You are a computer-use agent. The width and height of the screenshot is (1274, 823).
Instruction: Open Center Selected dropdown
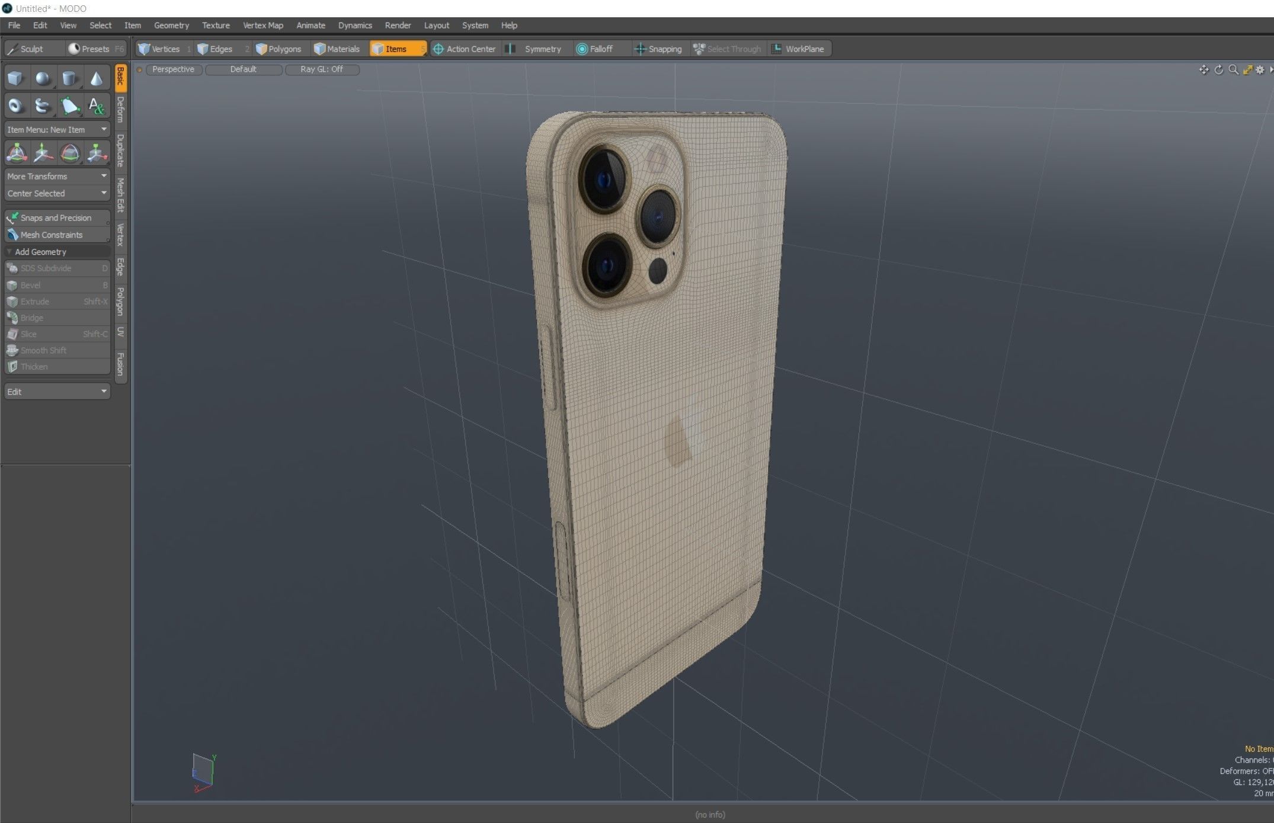[x=57, y=193]
